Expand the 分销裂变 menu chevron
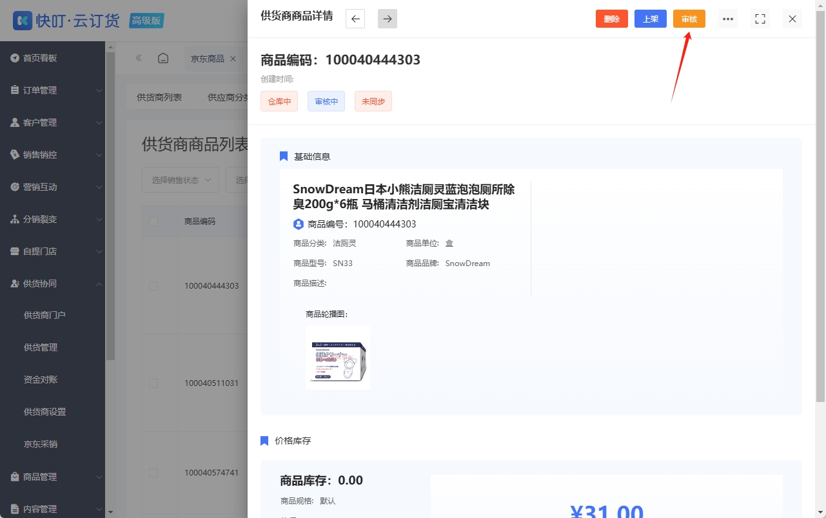826x518 pixels. click(x=99, y=220)
